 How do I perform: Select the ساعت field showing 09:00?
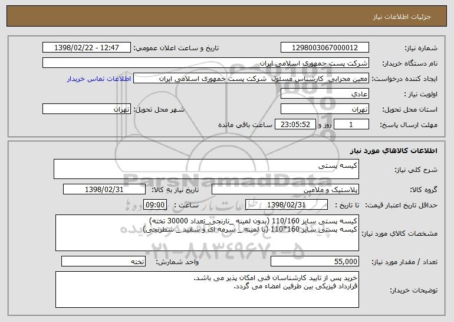pos(155,205)
